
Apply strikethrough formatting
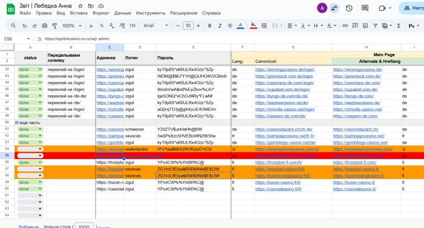(x=230, y=25)
